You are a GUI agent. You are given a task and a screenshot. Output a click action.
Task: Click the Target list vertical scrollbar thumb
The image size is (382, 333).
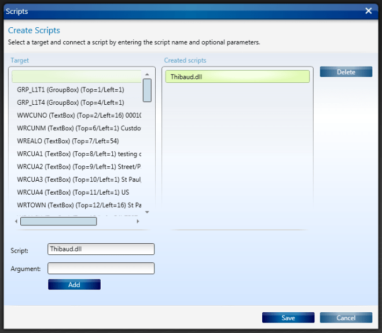click(147, 90)
